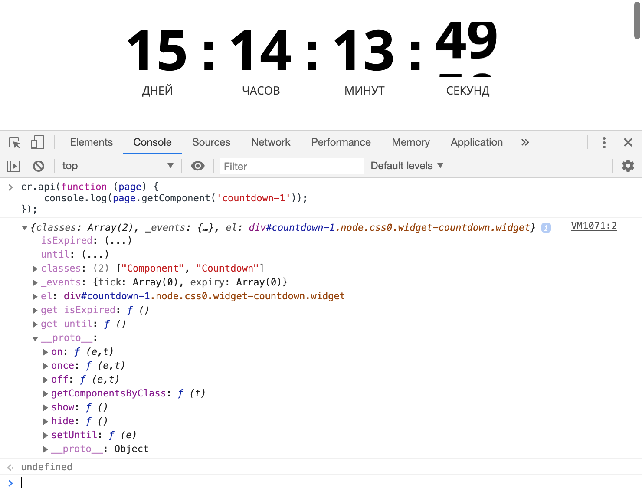This screenshot has height=498, width=642.
Task: Open Console settings gear
Action: [628, 166]
